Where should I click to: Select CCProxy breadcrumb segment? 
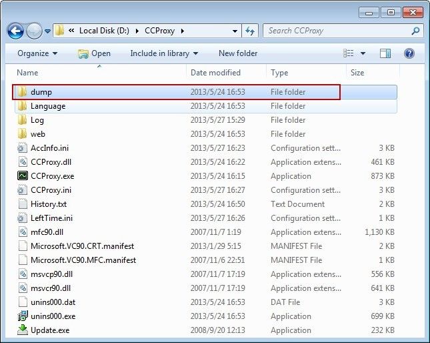click(159, 31)
